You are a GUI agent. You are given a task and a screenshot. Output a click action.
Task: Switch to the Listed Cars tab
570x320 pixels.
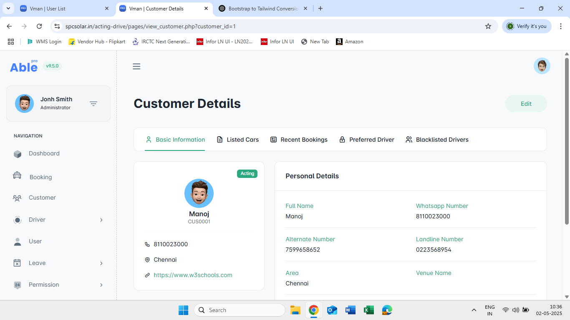coord(238,140)
